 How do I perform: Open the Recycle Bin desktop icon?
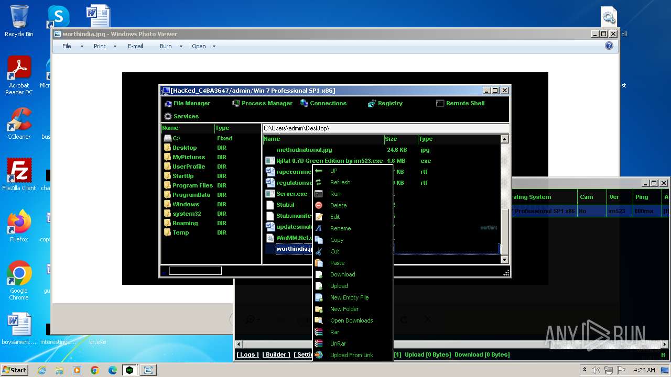[19, 21]
